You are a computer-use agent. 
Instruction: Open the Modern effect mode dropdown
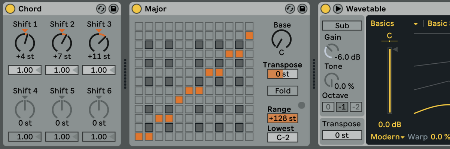(388, 137)
